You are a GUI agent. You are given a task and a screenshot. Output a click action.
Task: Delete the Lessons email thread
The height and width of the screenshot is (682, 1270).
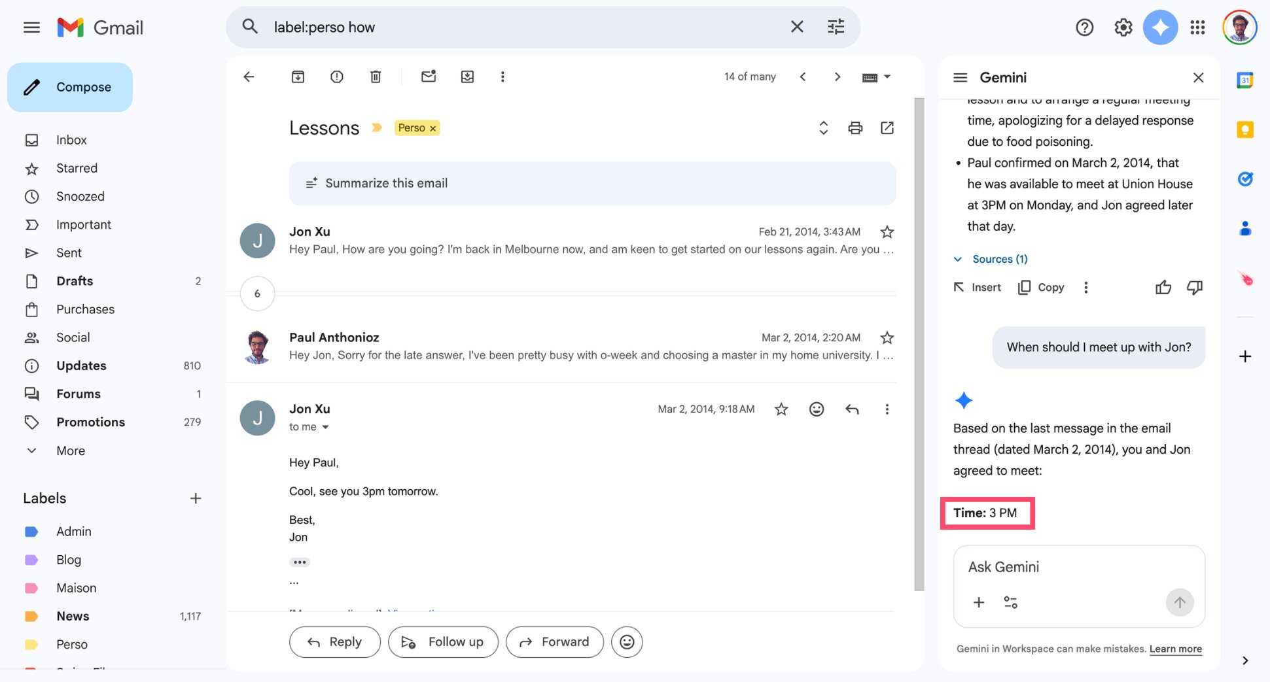[x=375, y=77]
